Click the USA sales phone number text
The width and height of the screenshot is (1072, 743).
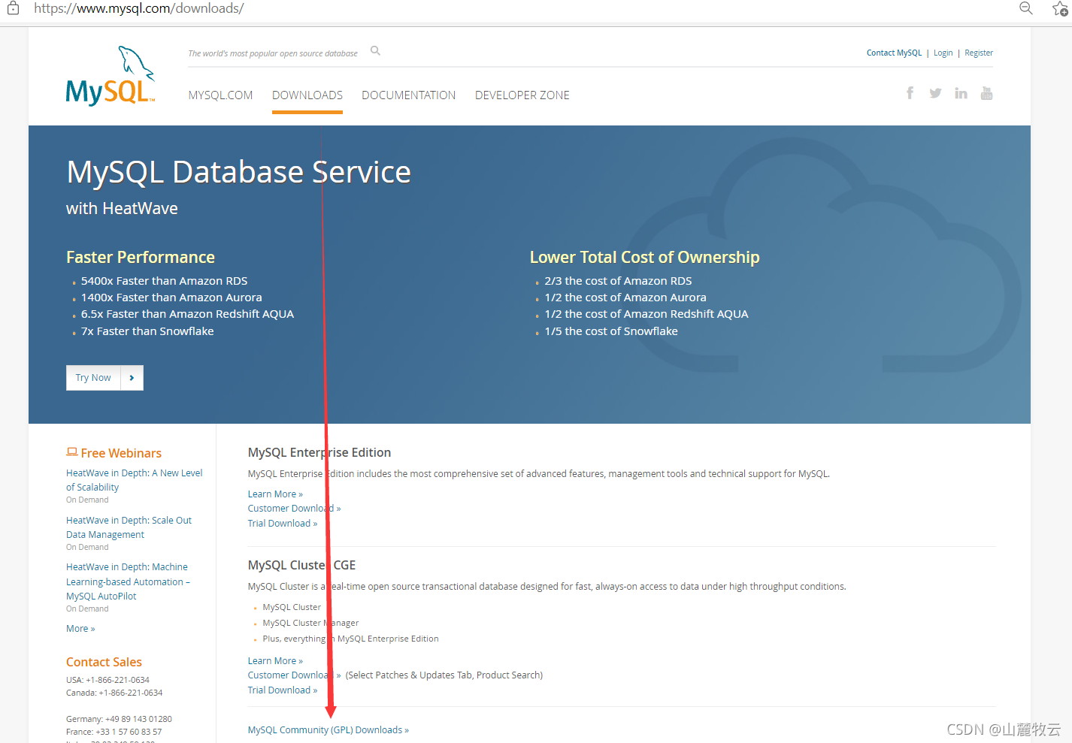(x=108, y=680)
